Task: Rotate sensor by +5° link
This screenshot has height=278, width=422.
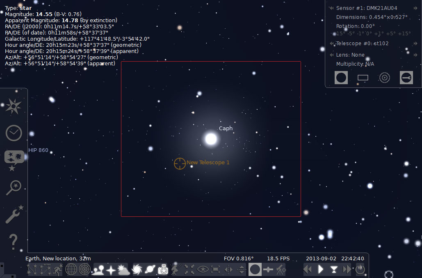Action: tap(393, 34)
